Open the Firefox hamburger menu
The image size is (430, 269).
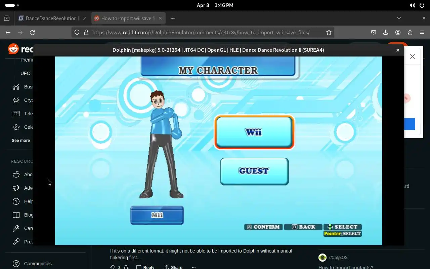(x=422, y=32)
